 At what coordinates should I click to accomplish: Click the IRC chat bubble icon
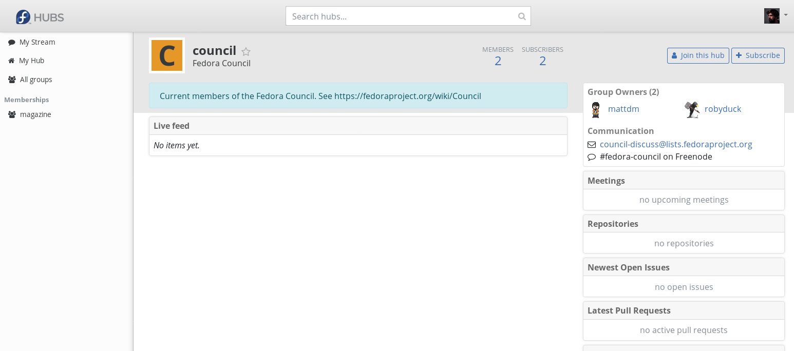pyautogui.click(x=592, y=157)
